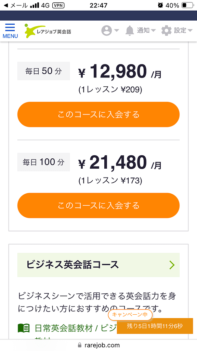Tap the cellular signal bars icon

[35, 5]
